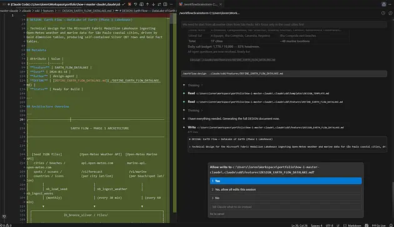Close the /workflow:brainstorm tab
Image resolution: width=394 pixels, height=227 pixels.
[x=221, y=4]
